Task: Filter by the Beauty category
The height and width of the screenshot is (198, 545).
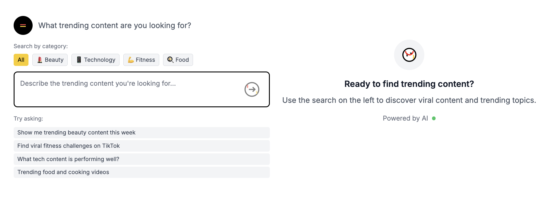Action: (x=50, y=60)
